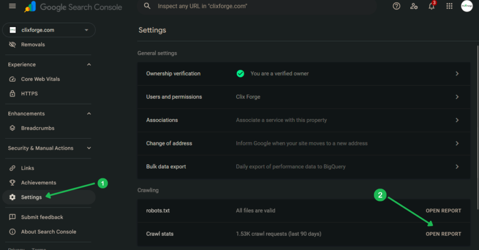Click the Crawl stats label

160,234
